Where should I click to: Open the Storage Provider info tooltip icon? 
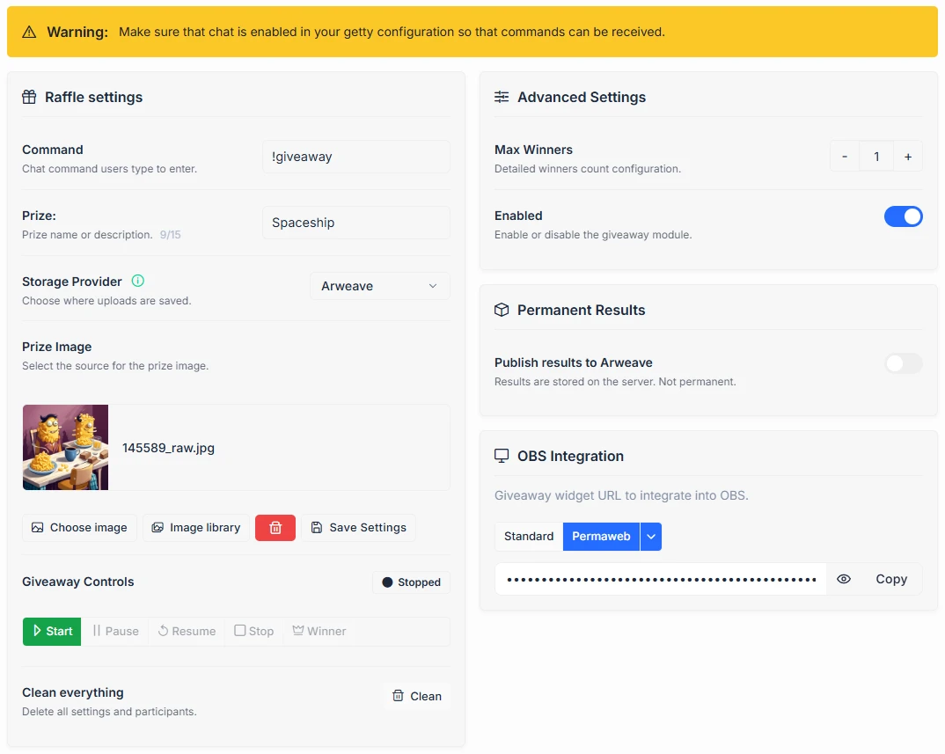[138, 281]
